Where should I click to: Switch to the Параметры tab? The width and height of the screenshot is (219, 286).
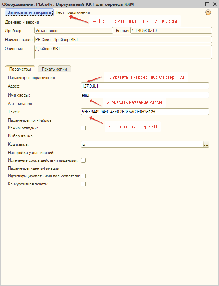point(20,69)
